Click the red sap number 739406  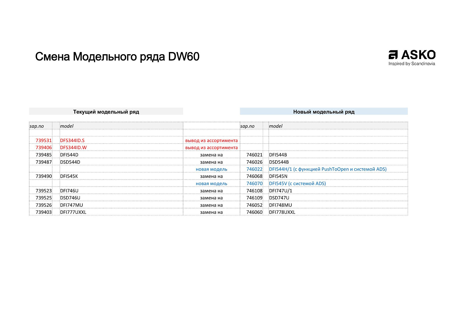point(44,148)
